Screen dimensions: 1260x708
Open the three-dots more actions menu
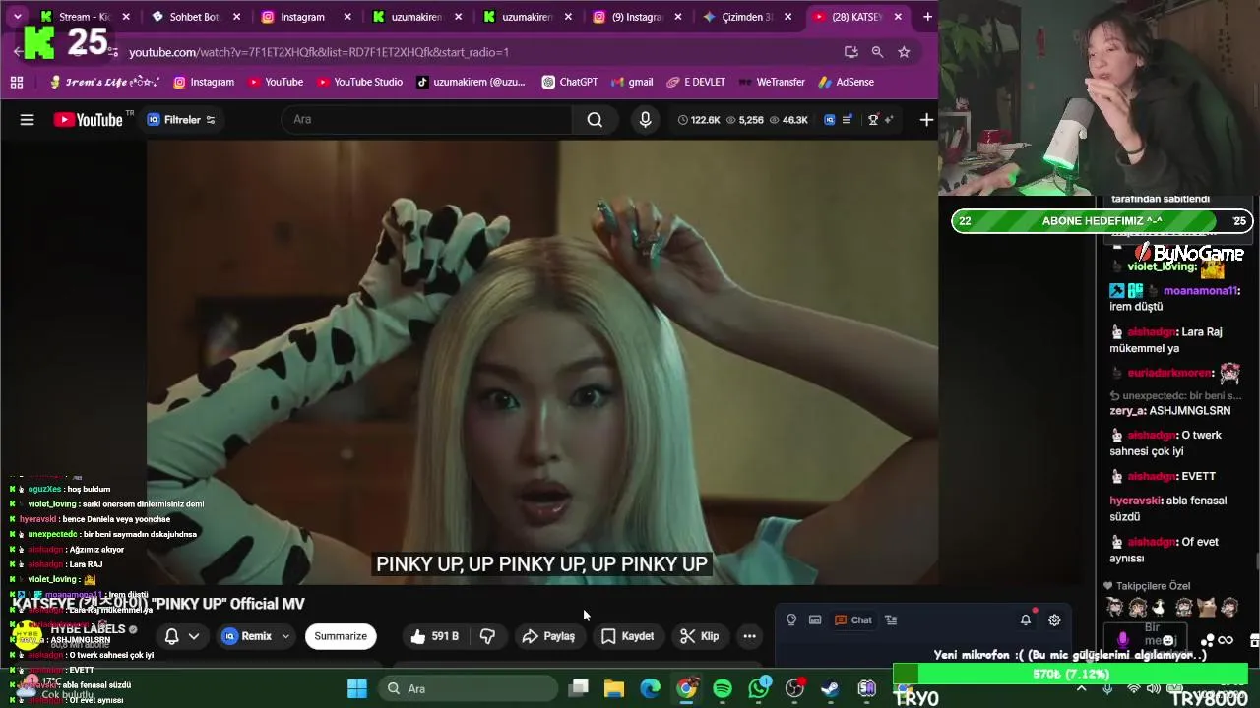tap(749, 636)
